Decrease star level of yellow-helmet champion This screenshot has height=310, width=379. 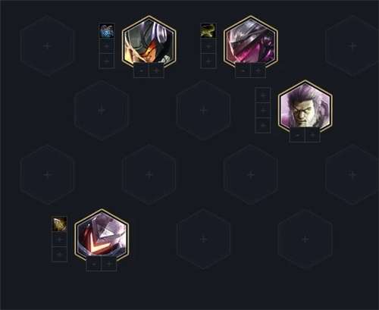tap(141, 70)
